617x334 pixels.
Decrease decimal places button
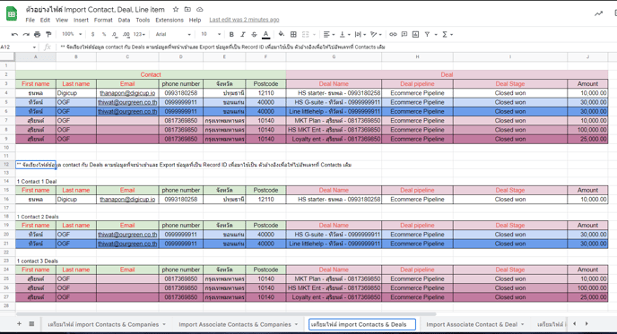tap(115, 35)
